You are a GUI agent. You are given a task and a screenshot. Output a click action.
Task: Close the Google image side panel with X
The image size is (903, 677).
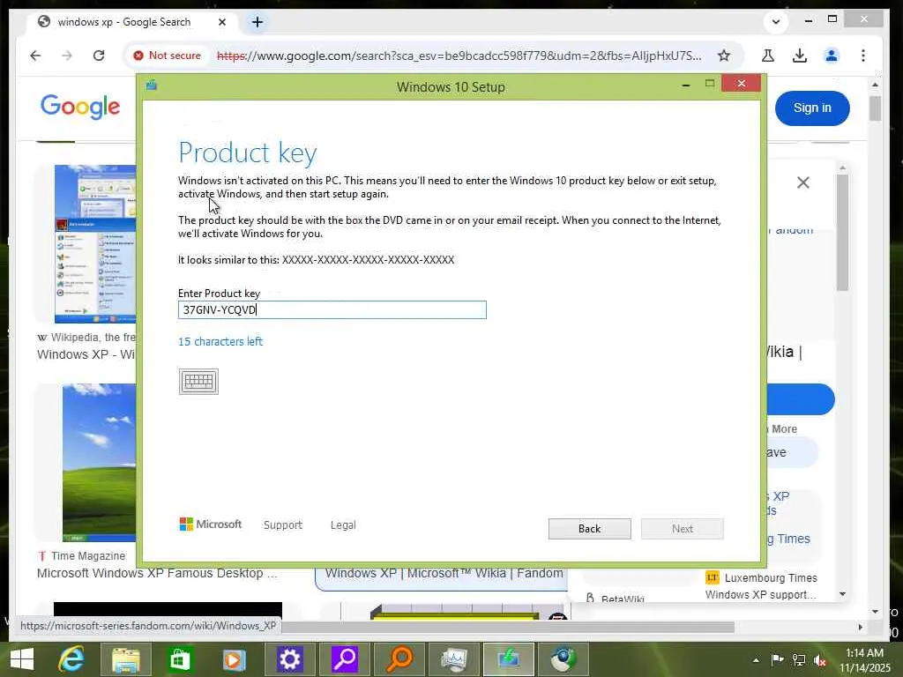pyautogui.click(x=802, y=182)
